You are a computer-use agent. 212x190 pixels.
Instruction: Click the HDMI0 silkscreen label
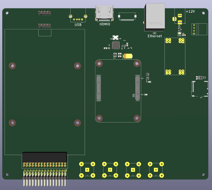pyautogui.click(x=105, y=24)
